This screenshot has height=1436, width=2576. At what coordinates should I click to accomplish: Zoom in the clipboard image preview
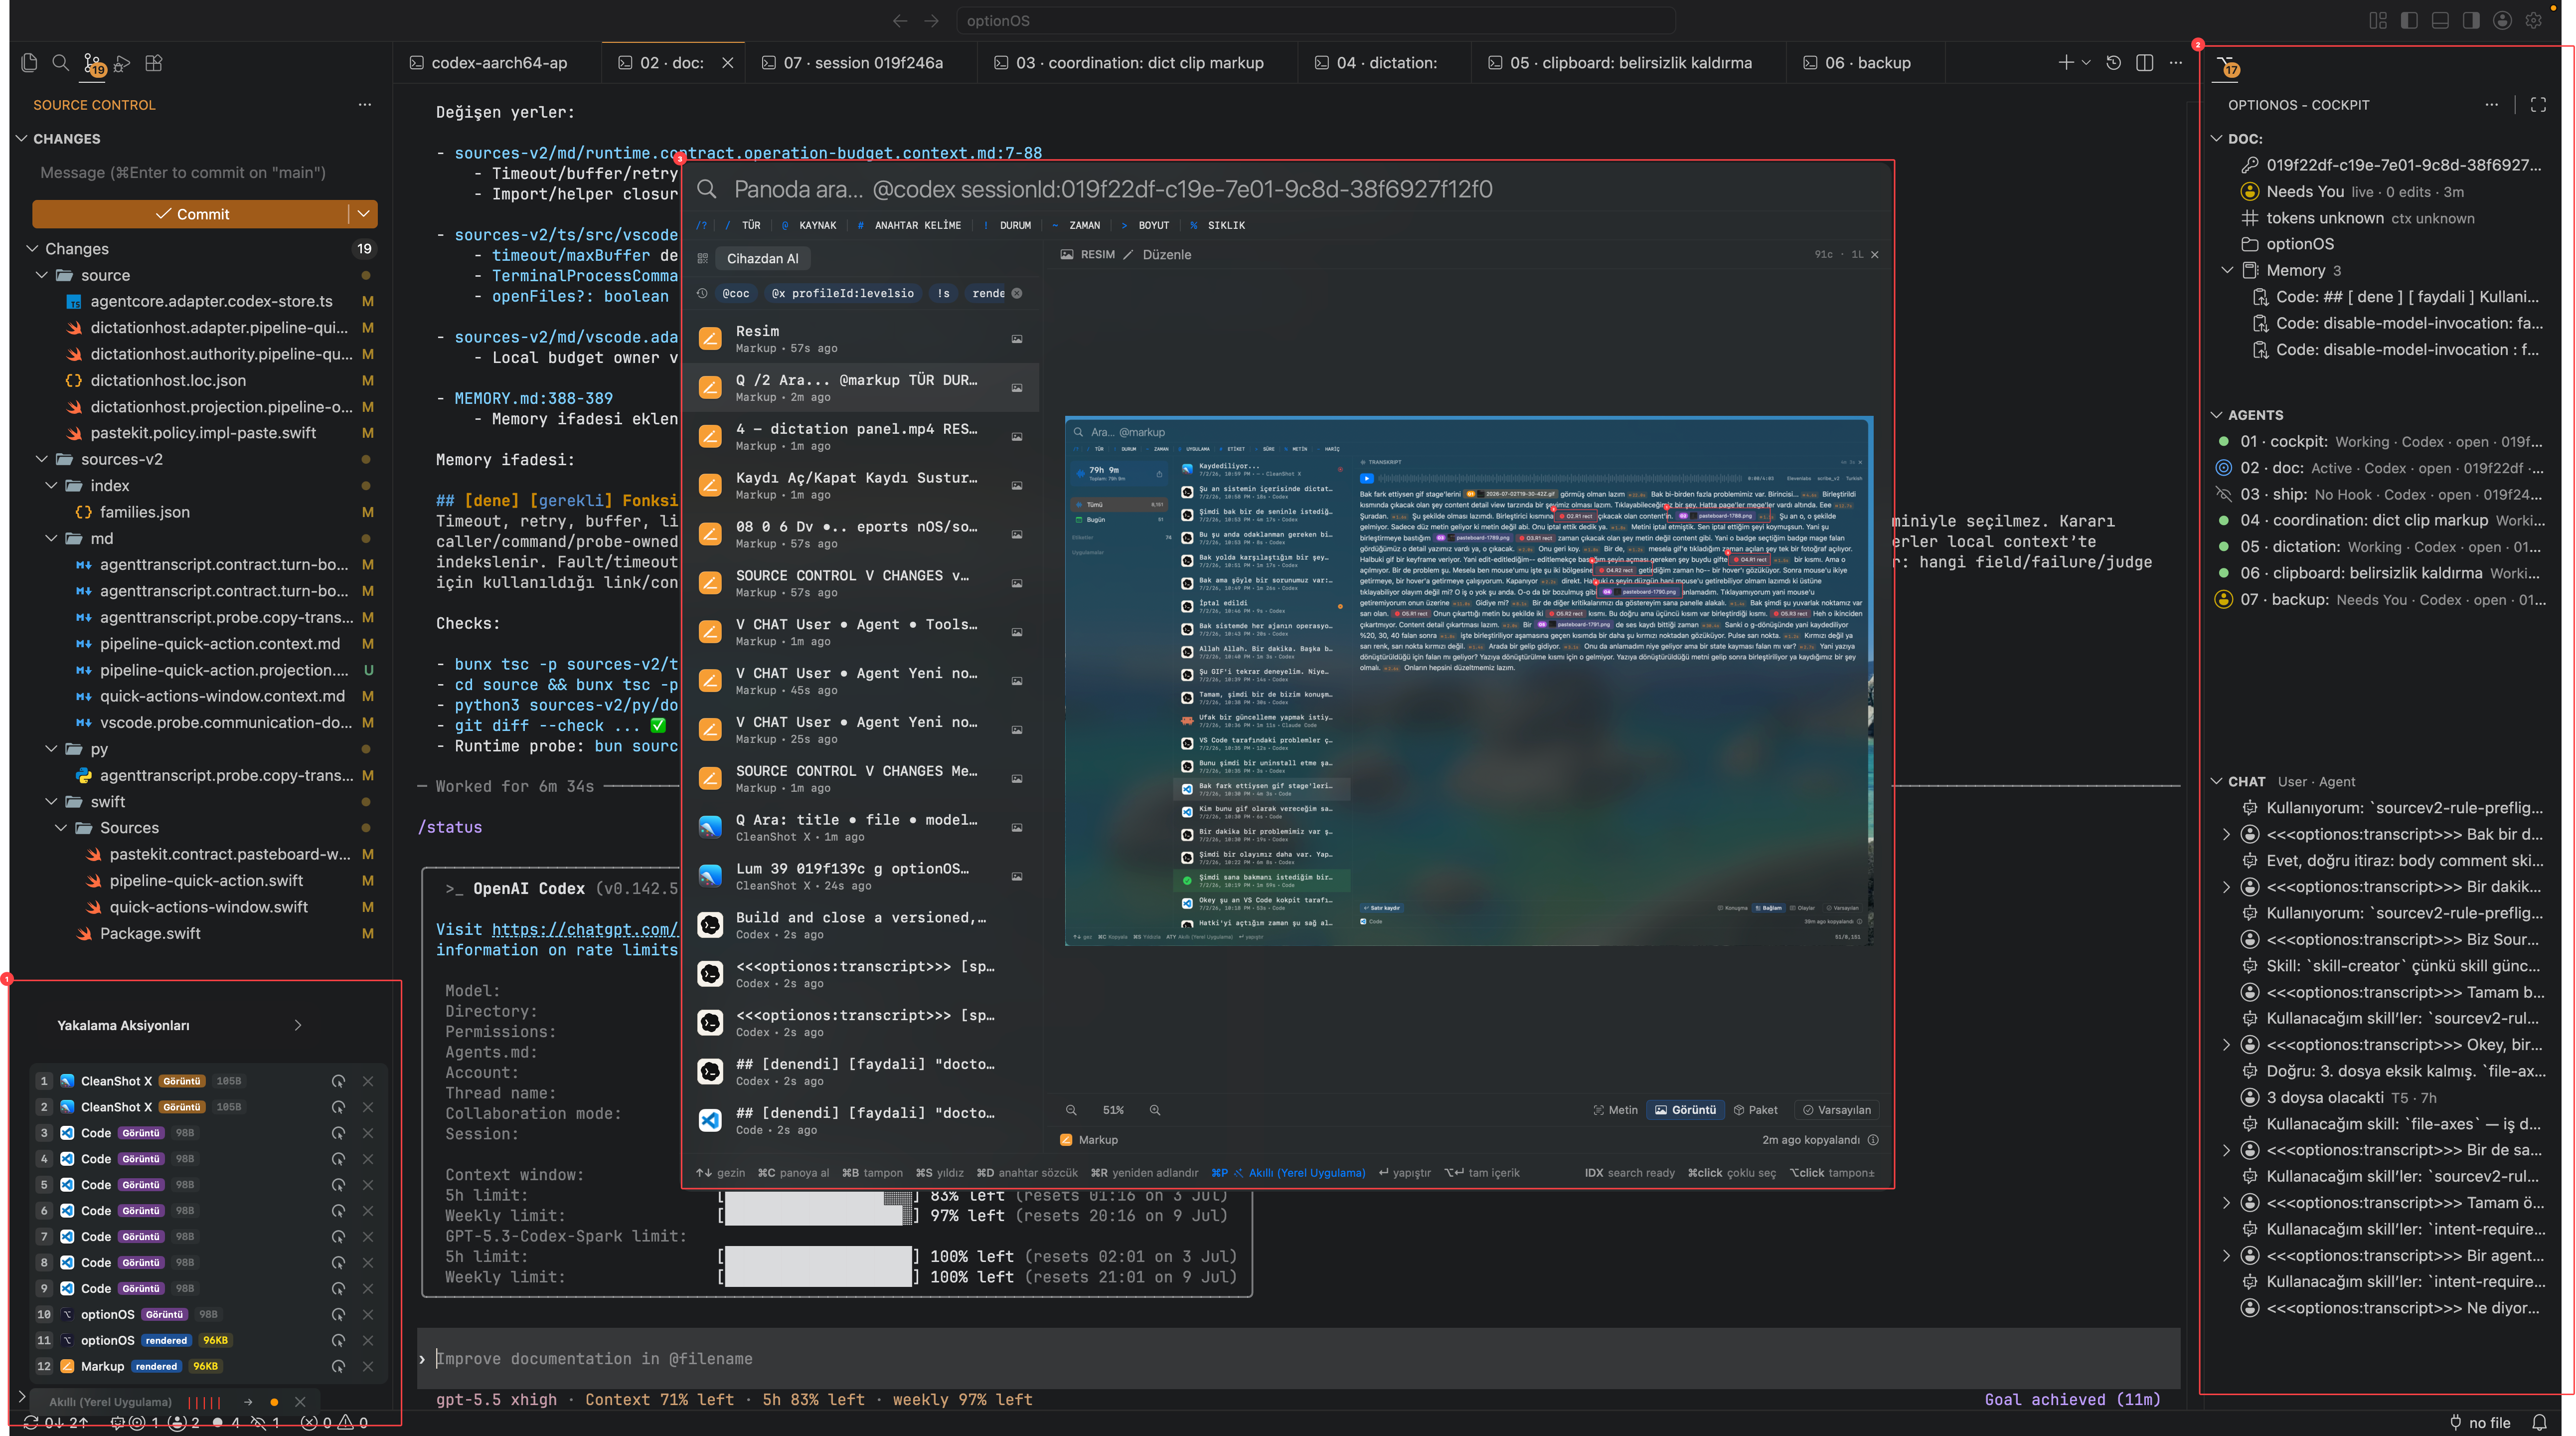coord(1155,1110)
